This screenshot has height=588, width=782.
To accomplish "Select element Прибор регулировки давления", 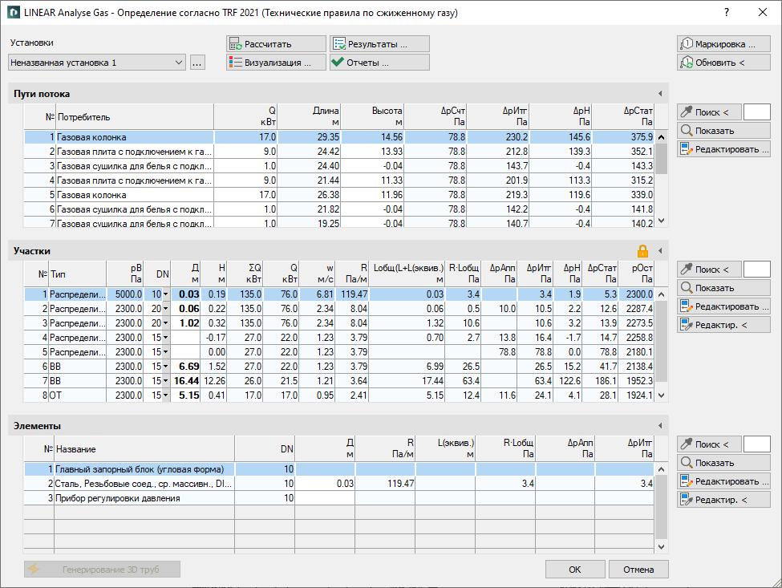I will point(339,498).
